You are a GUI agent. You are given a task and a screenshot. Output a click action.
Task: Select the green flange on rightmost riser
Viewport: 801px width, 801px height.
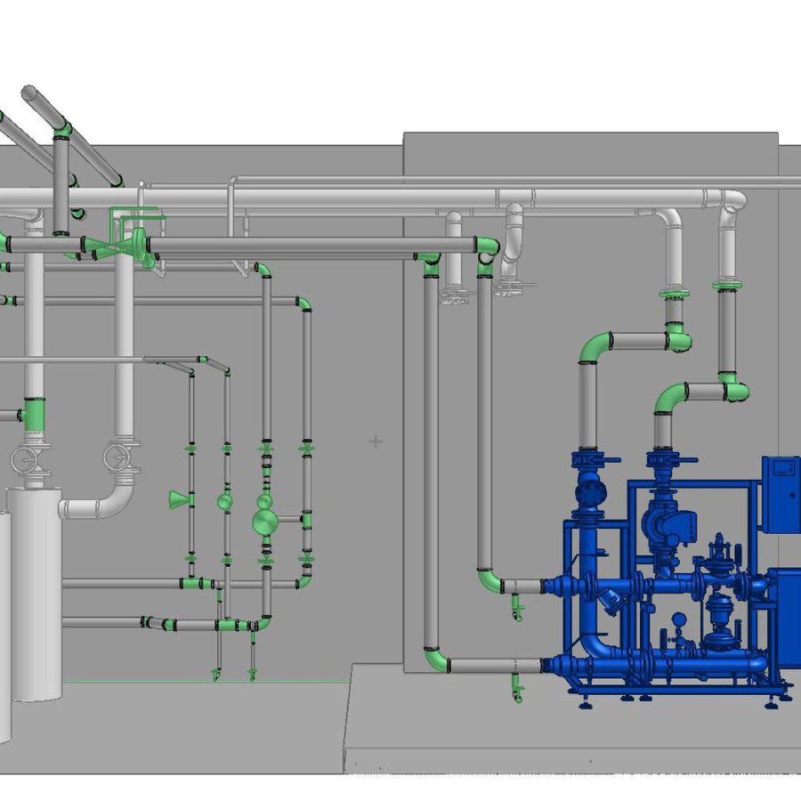tap(727, 286)
